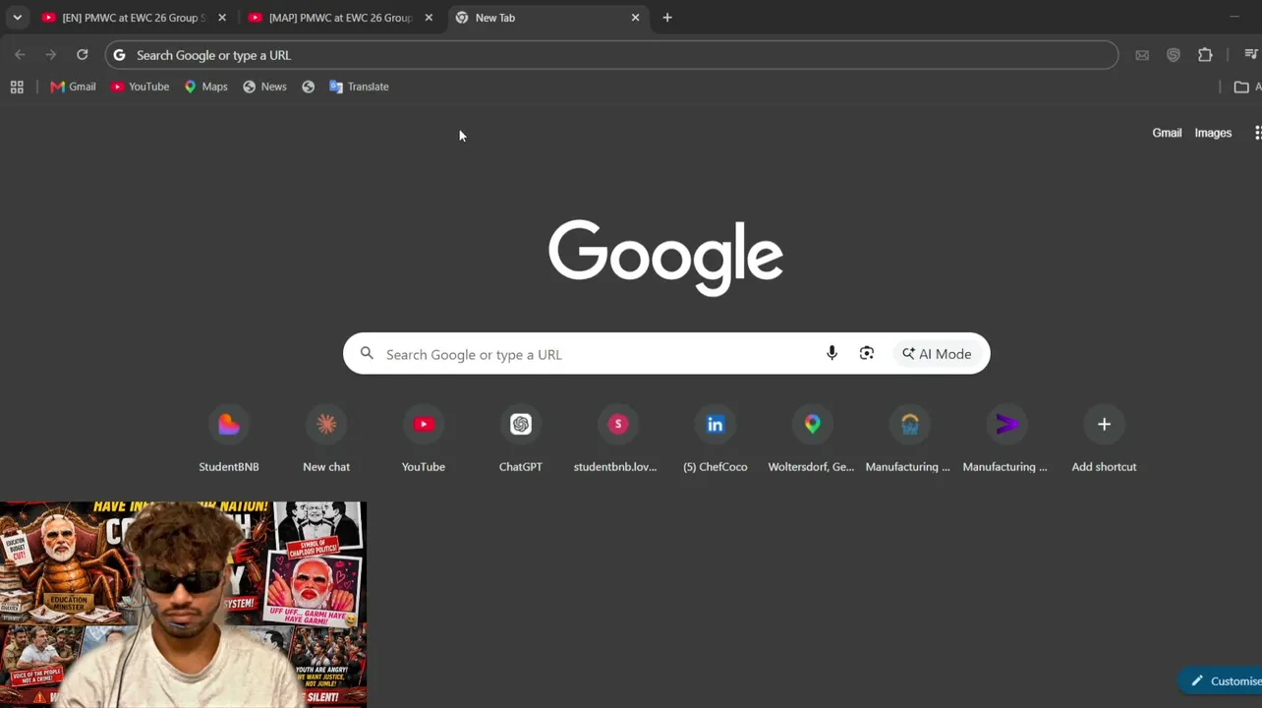Start voice search with the microphone icon
This screenshot has height=708, width=1262.
coord(832,354)
